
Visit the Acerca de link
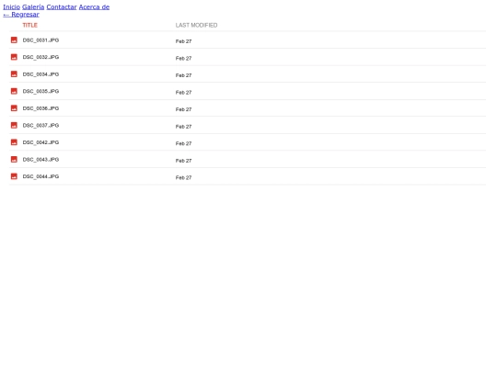pyautogui.click(x=94, y=7)
